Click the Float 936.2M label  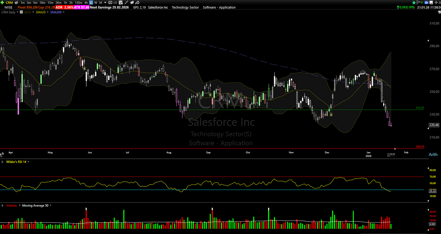click(x=28, y=7)
